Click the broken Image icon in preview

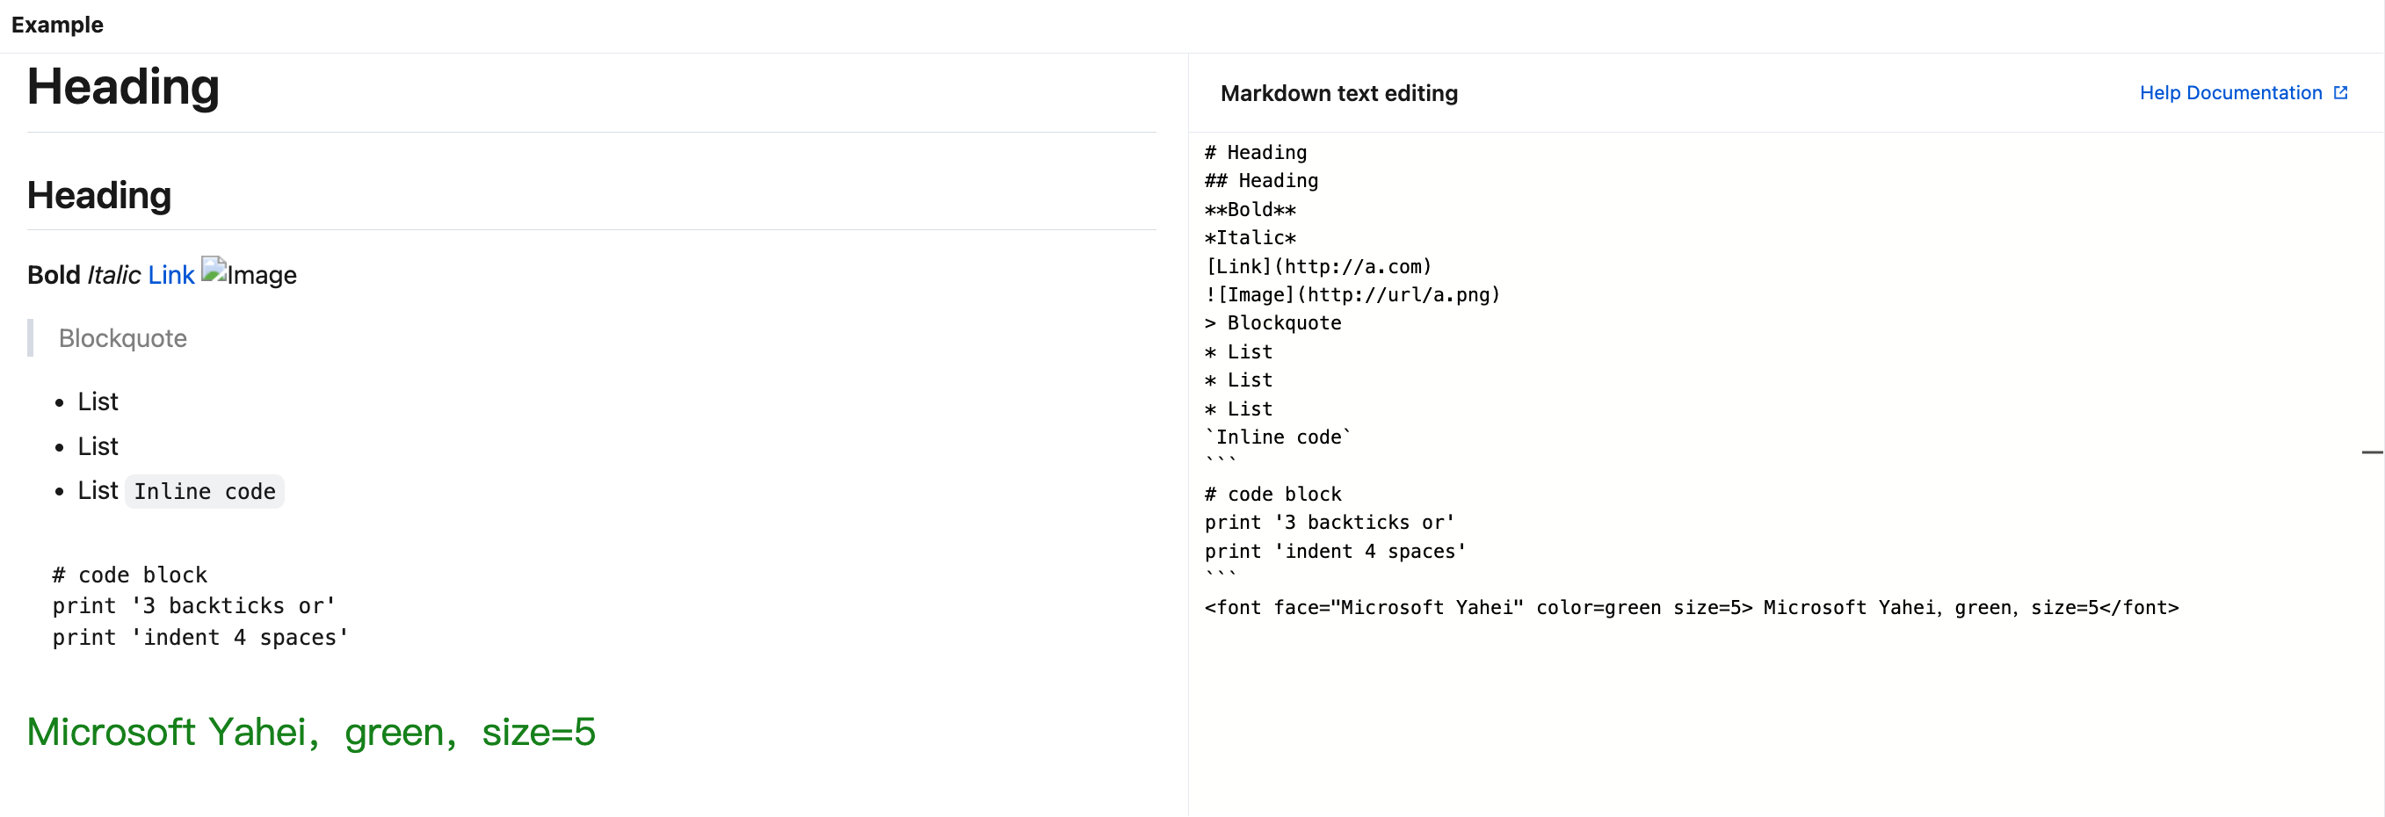pos(214,269)
